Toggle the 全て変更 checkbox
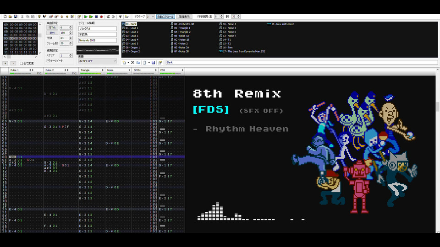 pyautogui.click(x=22, y=64)
